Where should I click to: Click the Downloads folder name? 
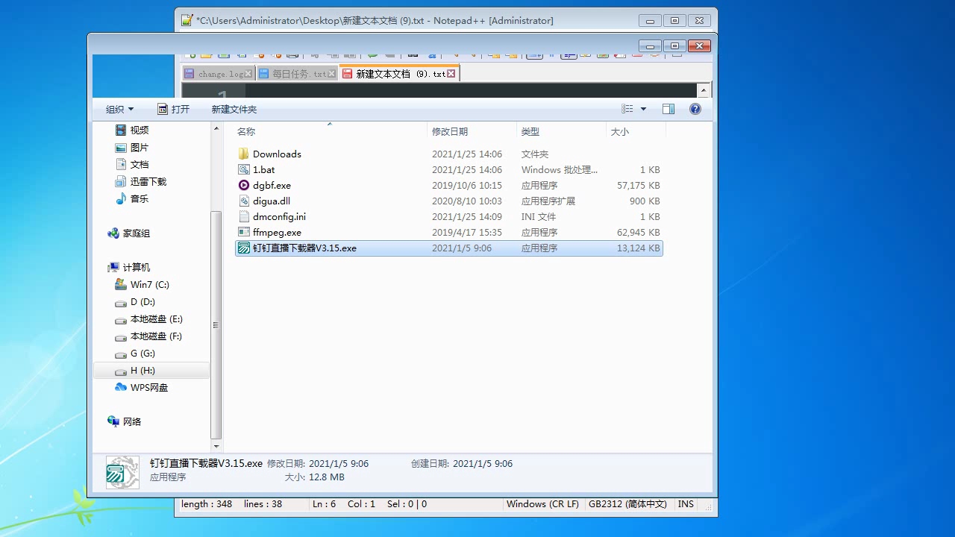277,154
